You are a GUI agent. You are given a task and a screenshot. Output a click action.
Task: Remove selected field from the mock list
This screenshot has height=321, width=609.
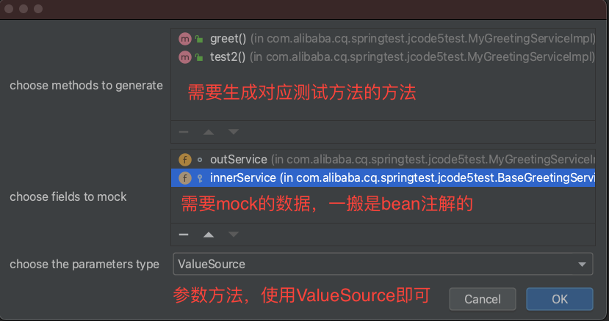(x=184, y=235)
